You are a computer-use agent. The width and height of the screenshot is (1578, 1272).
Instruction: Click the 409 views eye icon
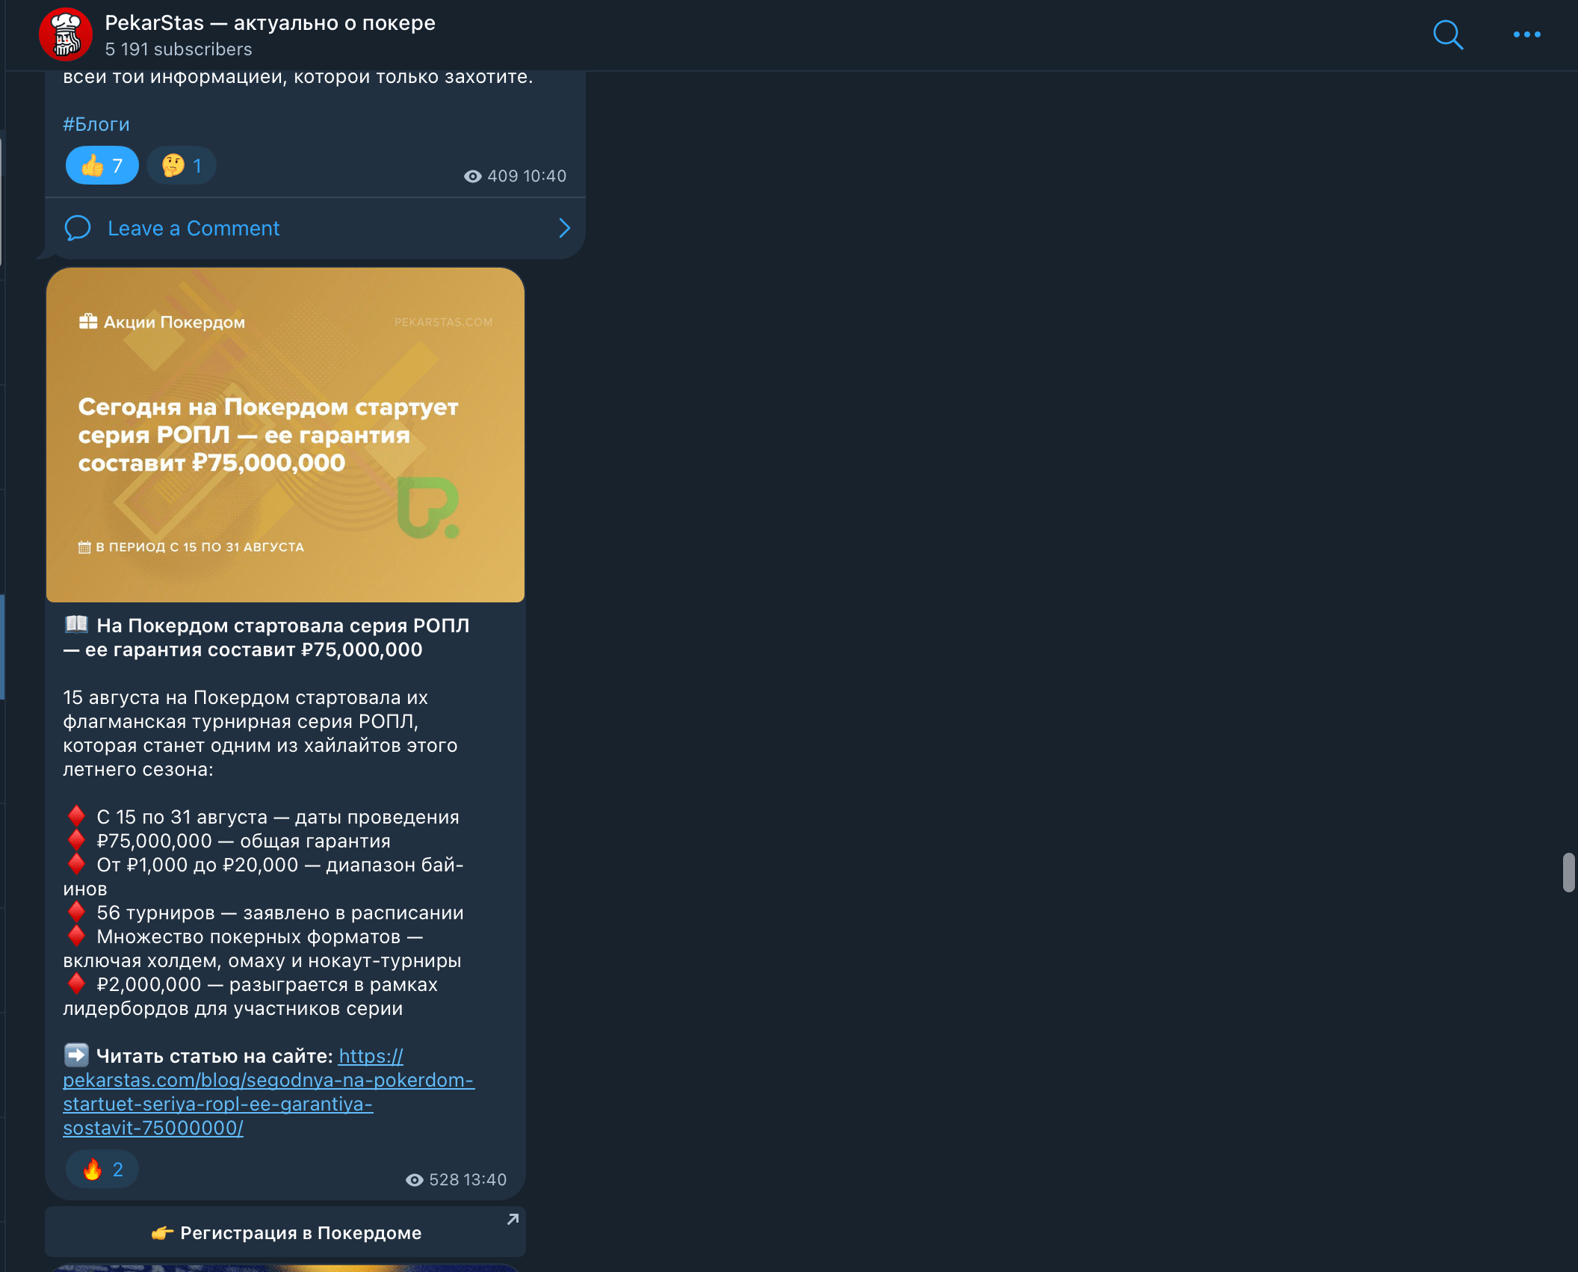tap(472, 176)
